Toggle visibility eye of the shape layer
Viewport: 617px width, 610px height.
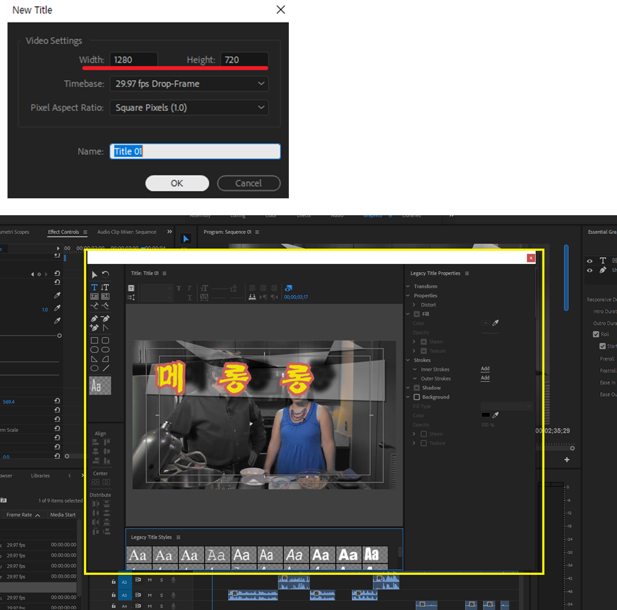(589, 270)
